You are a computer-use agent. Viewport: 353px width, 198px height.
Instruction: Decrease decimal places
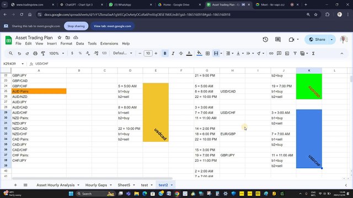[x=88, y=53]
